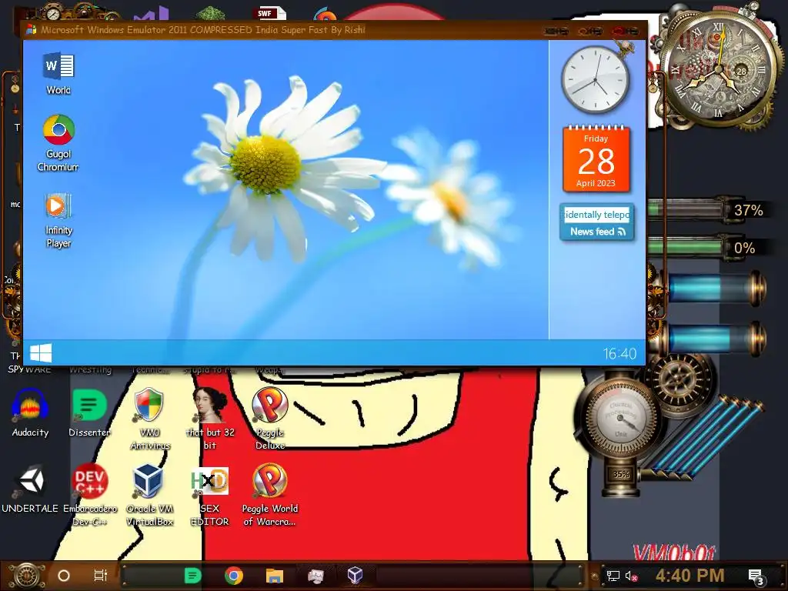788x591 pixels.
Task: Open the Friday 28 calendar gadget
Action: point(596,159)
